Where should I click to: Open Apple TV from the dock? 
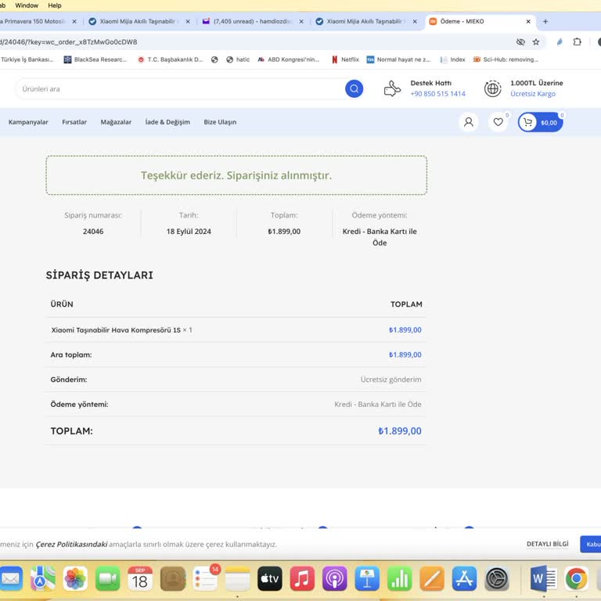point(270,578)
